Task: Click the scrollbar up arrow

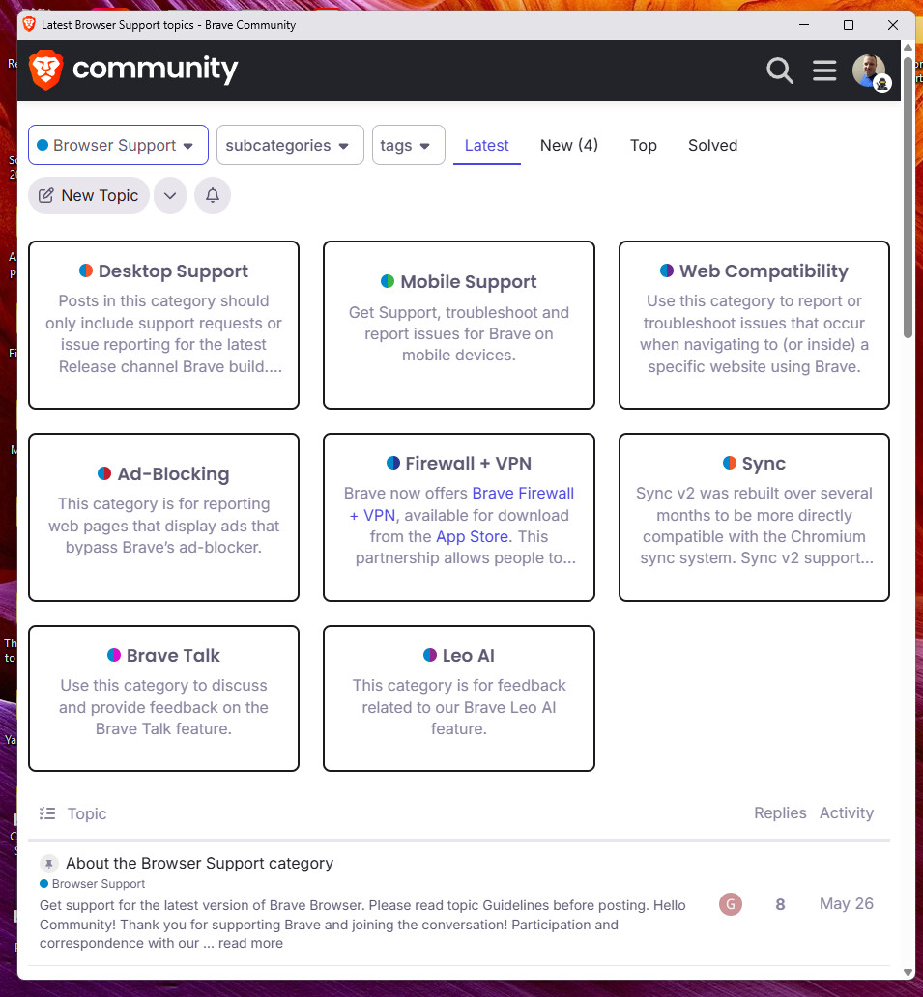Action: [908, 47]
